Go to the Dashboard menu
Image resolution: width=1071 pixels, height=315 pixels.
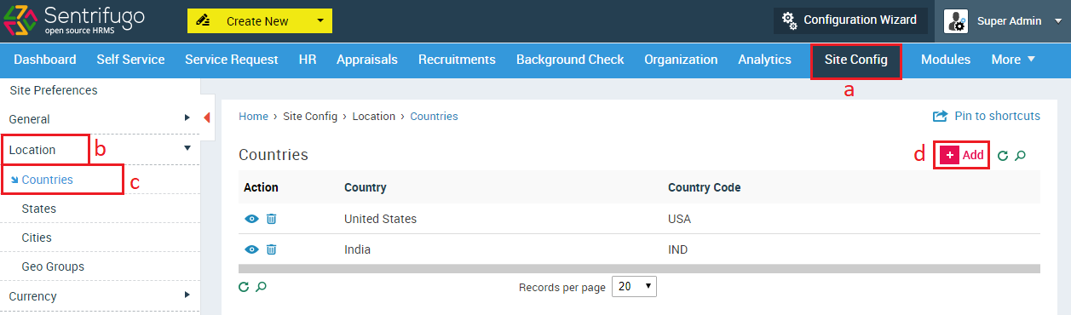point(45,60)
